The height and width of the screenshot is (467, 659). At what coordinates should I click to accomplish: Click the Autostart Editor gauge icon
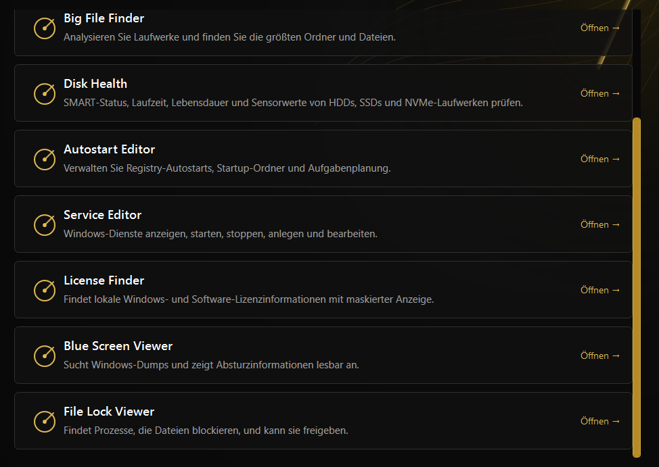tap(45, 159)
